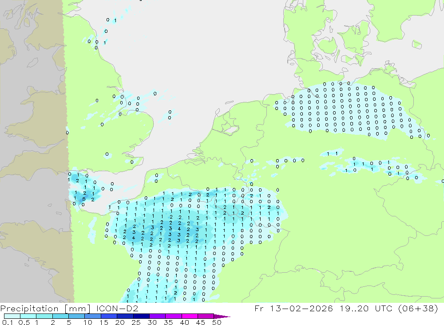Click the '30' legend label
The height and width of the screenshot is (325, 444).
(x=152, y=322)
